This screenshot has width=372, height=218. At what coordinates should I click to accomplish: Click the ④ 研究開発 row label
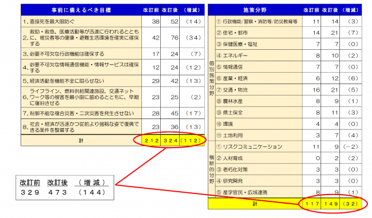coord(259,181)
